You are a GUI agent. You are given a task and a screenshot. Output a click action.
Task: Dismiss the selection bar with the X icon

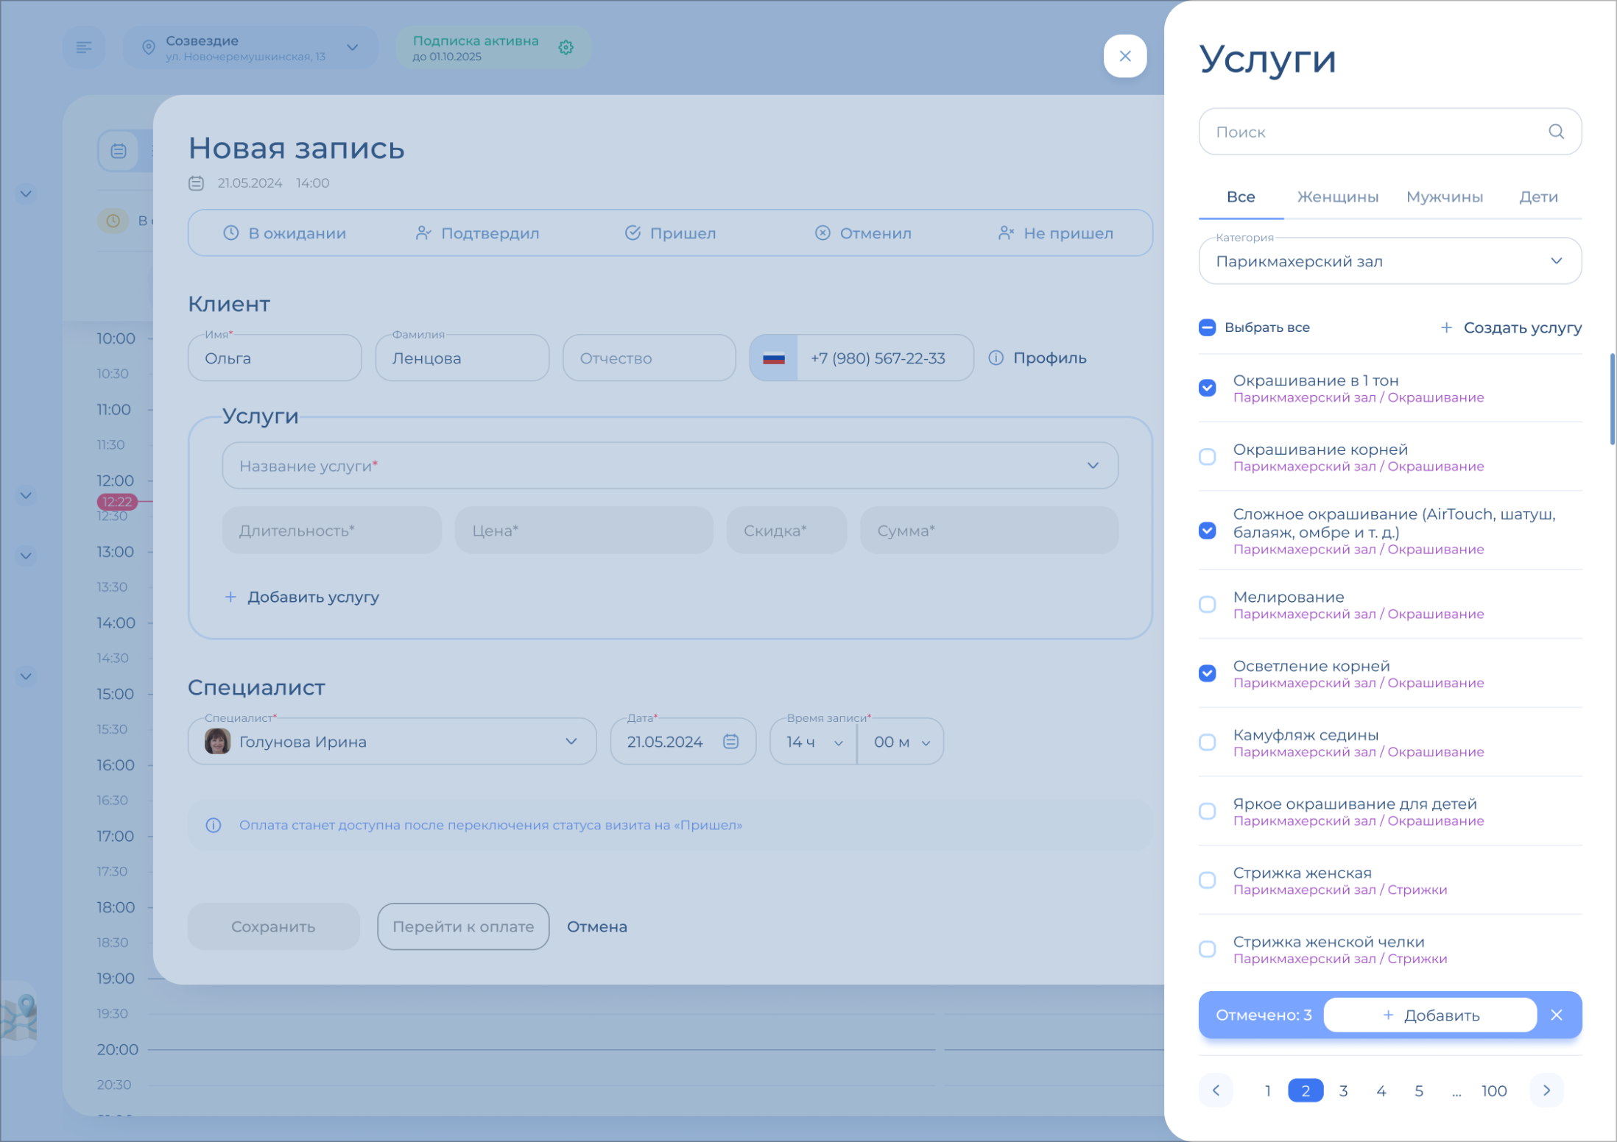[x=1556, y=1015]
